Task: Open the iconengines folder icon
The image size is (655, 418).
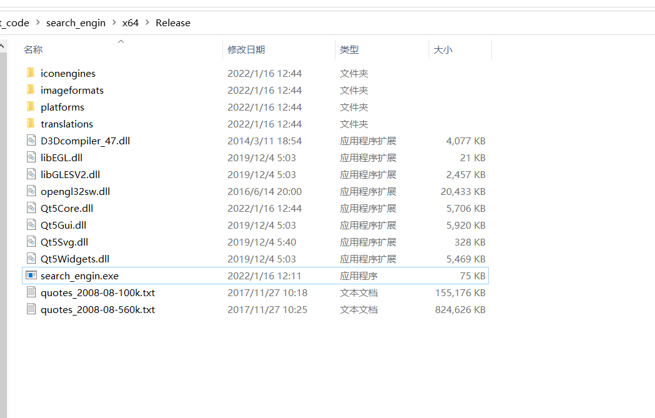Action: (x=31, y=73)
